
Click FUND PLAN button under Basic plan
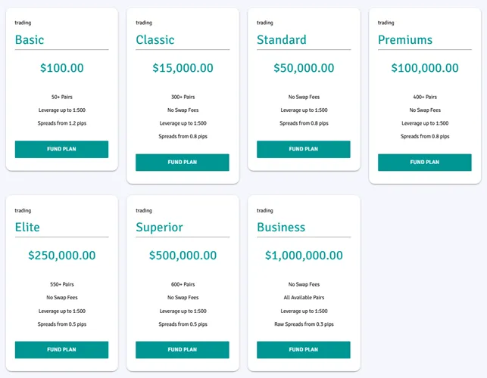point(61,149)
